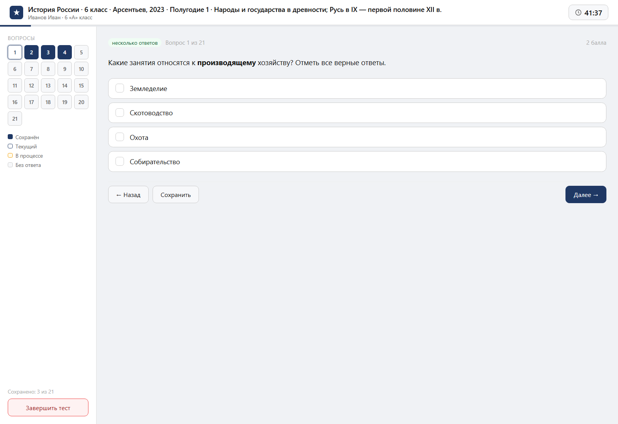Go to question 2 in navigator

pos(31,52)
